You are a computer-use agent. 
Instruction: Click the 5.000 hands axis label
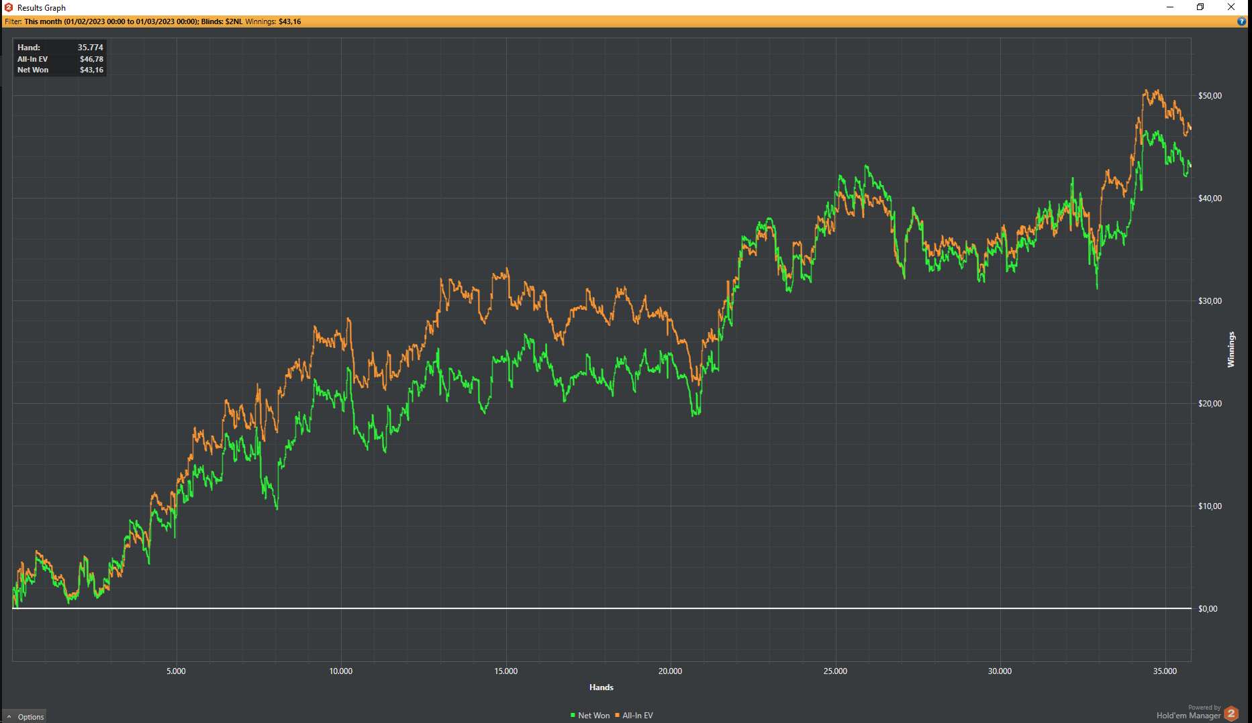176,671
